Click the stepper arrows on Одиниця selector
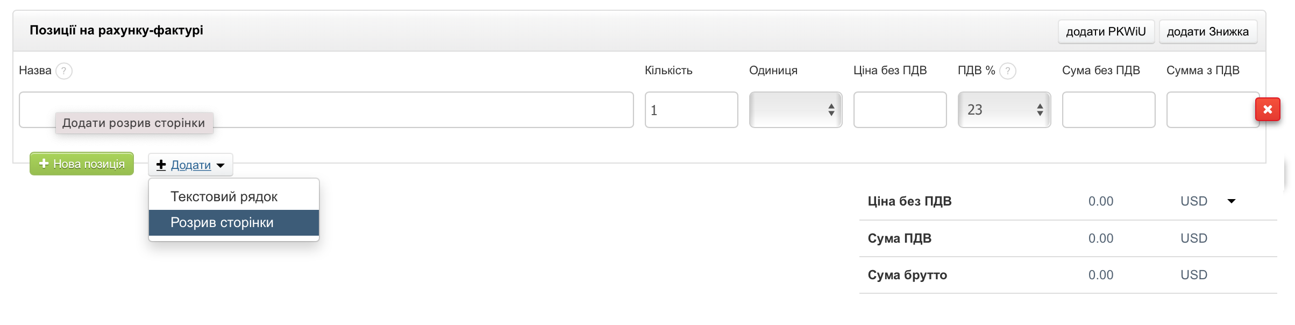1295x325 pixels. 831,110
